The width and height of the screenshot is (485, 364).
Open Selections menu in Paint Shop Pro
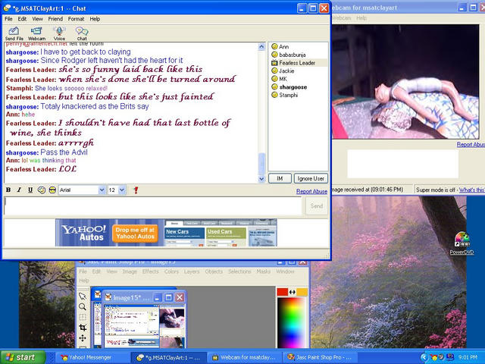pyautogui.click(x=239, y=271)
